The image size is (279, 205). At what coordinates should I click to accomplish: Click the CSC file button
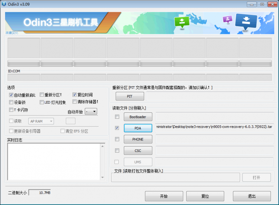tap(138, 151)
